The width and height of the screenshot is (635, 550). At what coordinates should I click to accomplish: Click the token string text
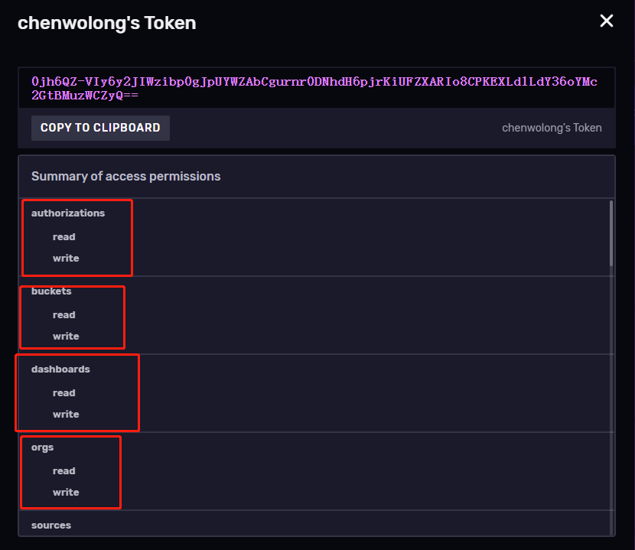click(314, 88)
